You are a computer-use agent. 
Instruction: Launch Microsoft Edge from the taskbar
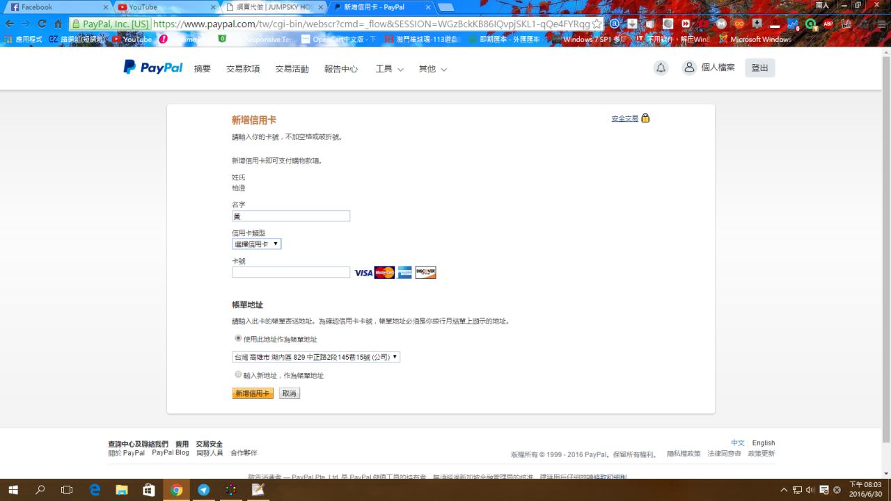[95, 490]
